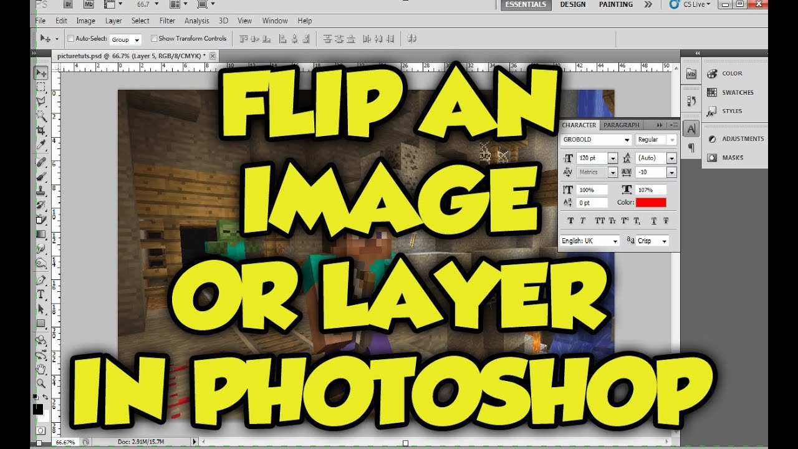The image size is (798, 449).
Task: Open the Filter menu
Action: (x=167, y=21)
